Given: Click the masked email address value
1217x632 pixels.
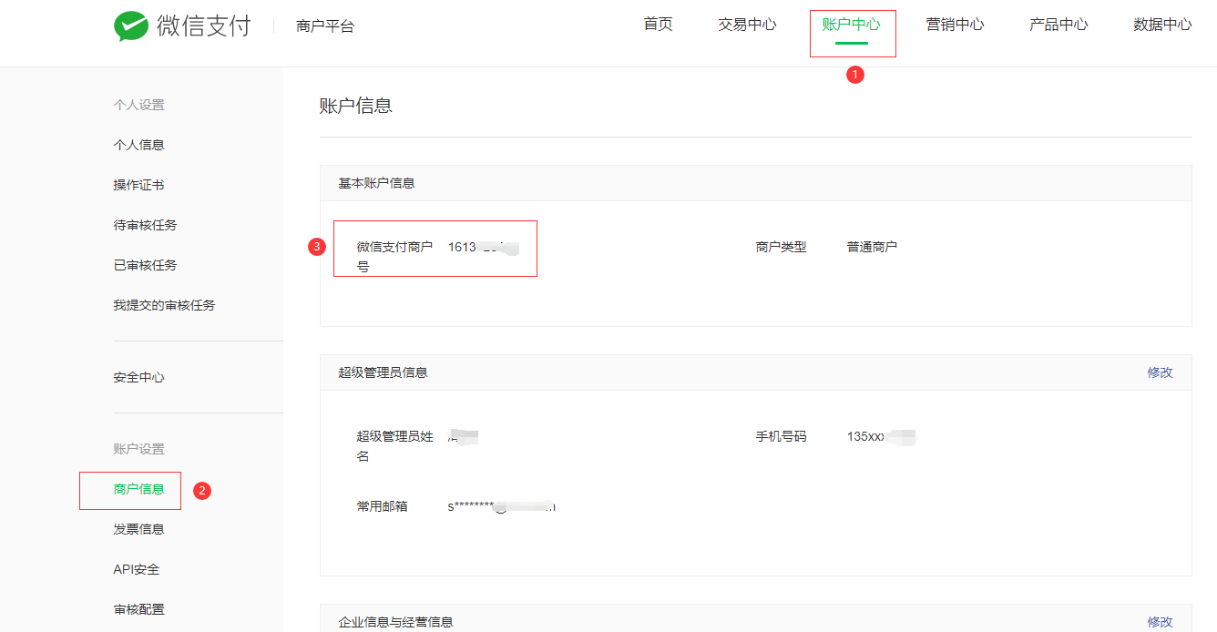Looking at the screenshot, I should point(502,506).
